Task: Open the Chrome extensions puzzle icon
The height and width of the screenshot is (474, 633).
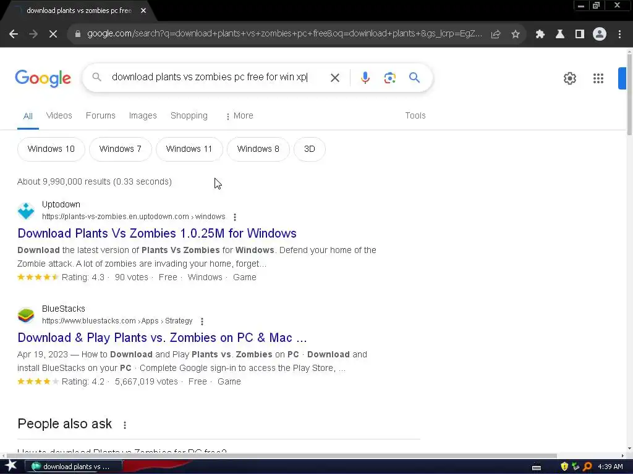Action: [x=540, y=35]
